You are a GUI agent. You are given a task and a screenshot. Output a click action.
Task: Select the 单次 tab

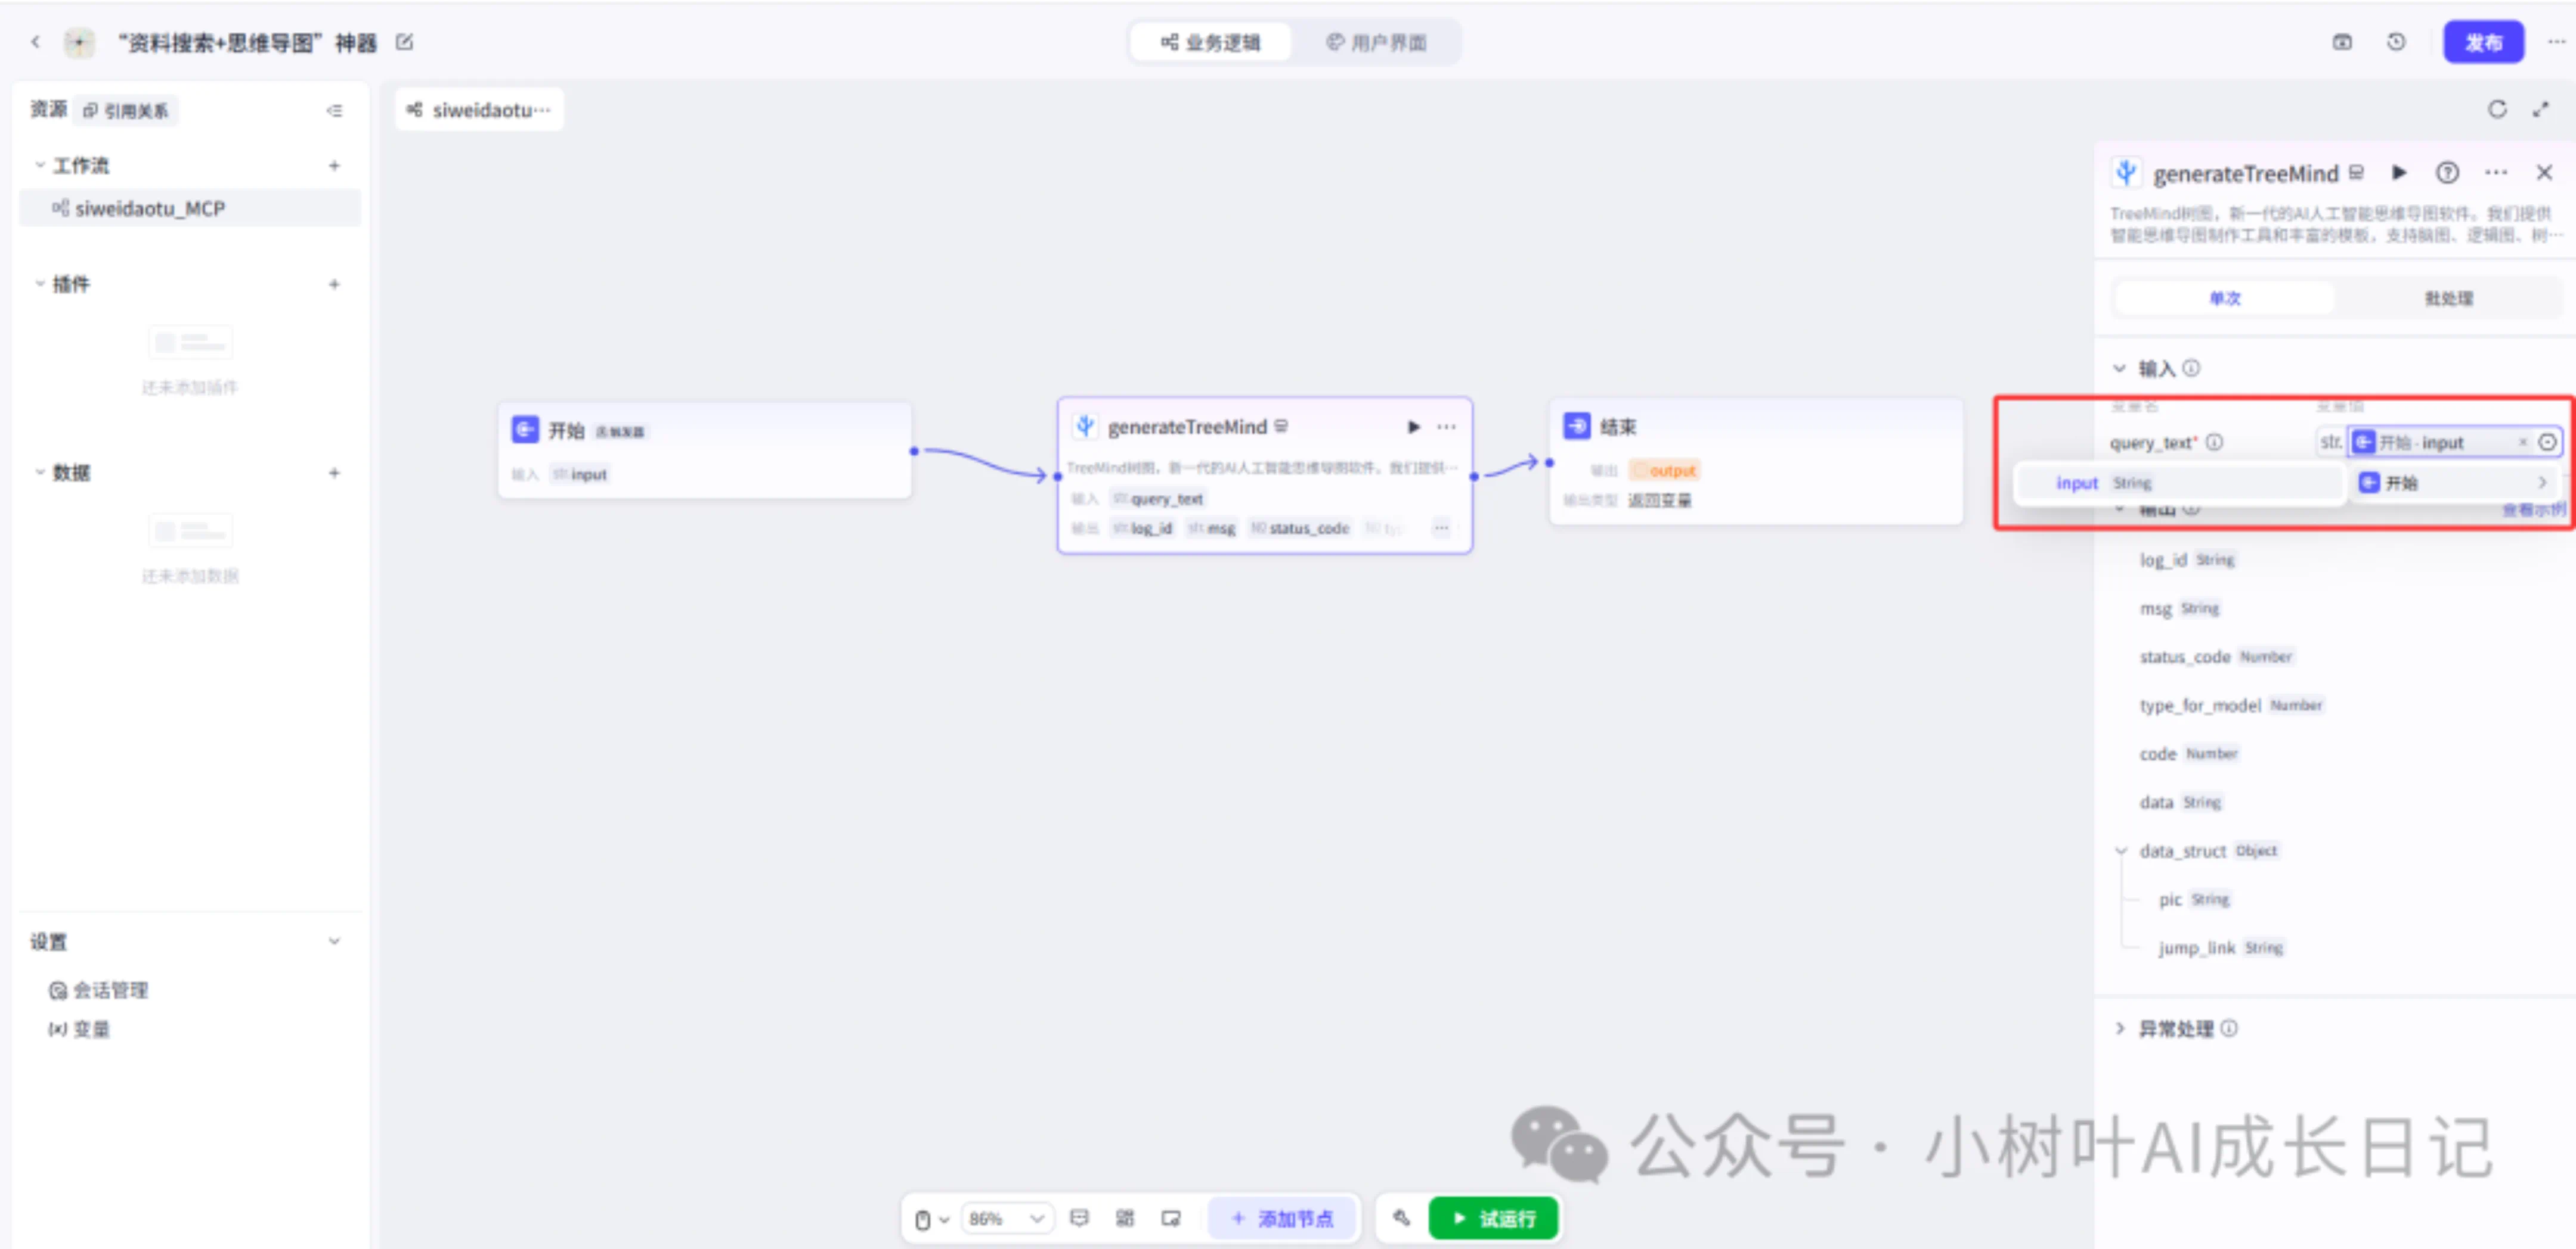(2224, 298)
